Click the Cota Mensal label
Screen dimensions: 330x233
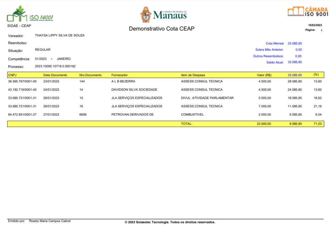point(275,43)
